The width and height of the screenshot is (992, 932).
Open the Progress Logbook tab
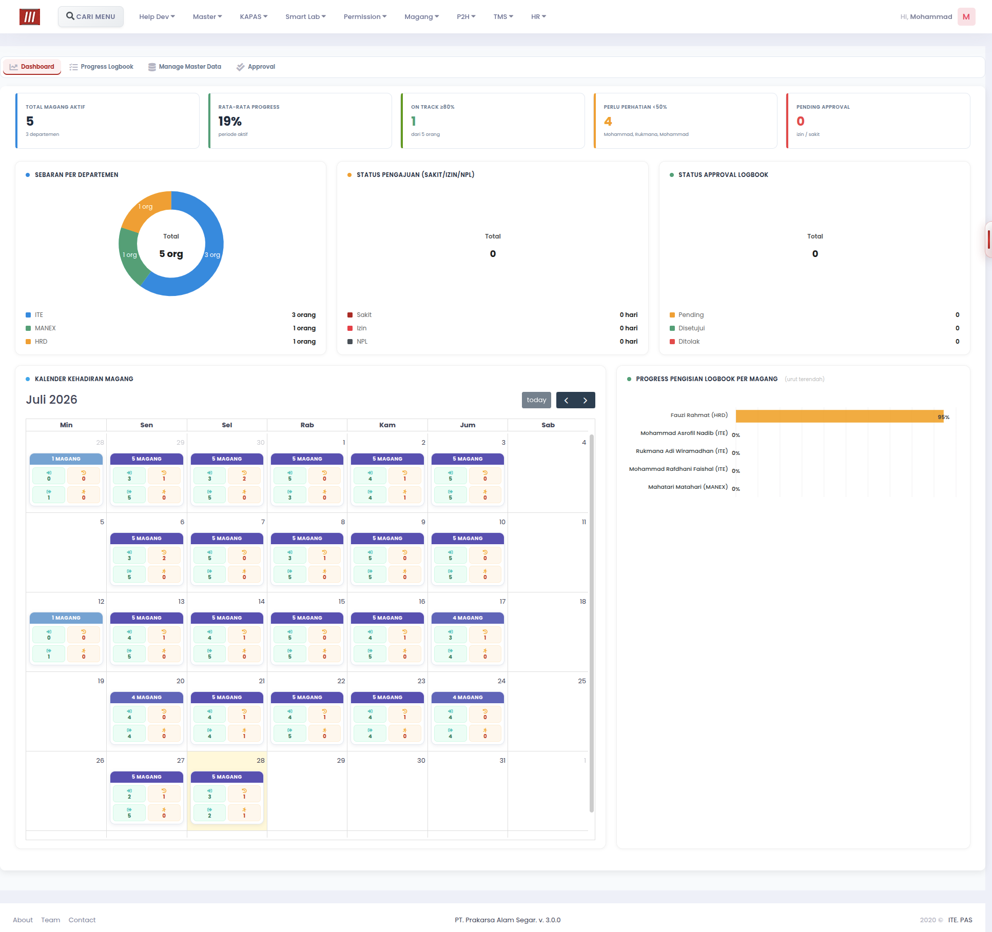click(x=101, y=67)
